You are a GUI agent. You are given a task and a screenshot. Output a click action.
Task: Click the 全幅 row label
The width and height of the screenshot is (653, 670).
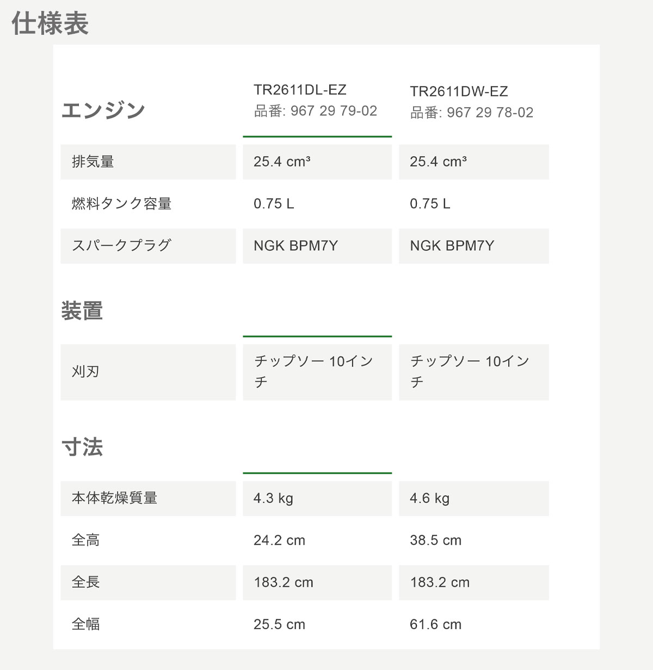[x=85, y=624]
